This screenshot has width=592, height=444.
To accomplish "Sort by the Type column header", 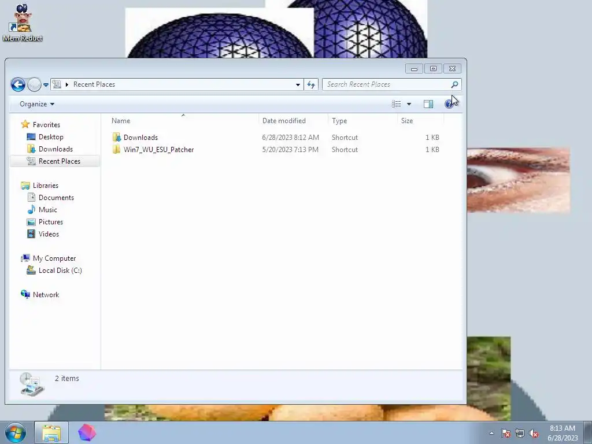I will tap(362, 120).
